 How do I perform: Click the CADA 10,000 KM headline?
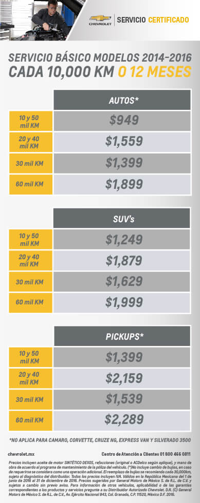click(61, 72)
